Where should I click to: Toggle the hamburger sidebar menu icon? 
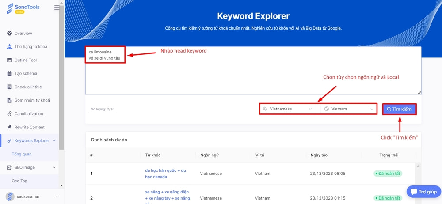57,8
